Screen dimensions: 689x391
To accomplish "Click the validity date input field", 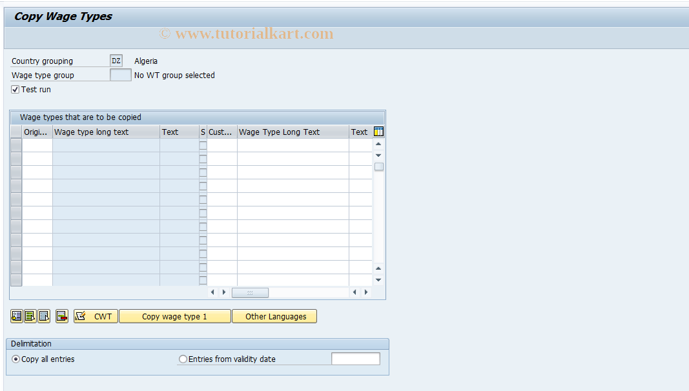I will click(x=356, y=359).
